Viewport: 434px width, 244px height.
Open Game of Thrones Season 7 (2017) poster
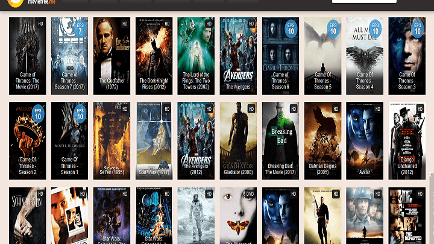(69, 56)
